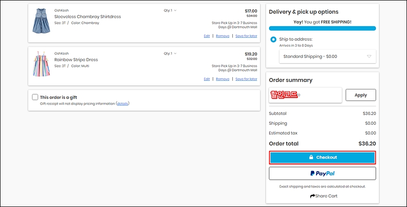Click the Checkout button
407x207 pixels.
pyautogui.click(x=322, y=157)
